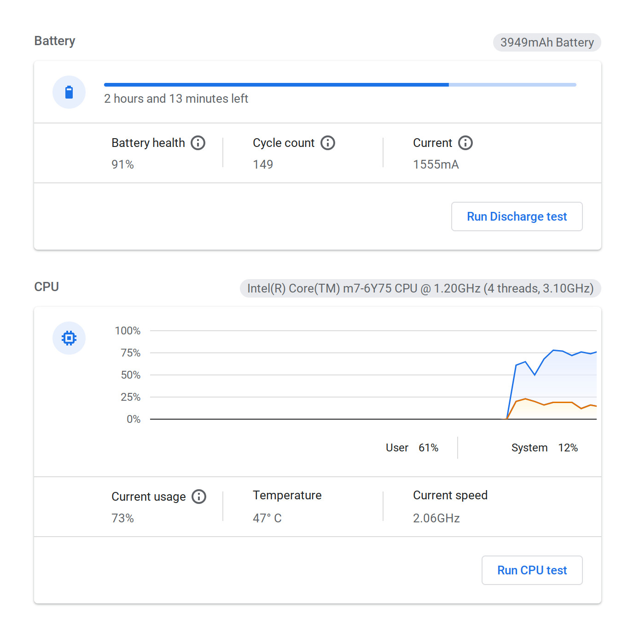The height and width of the screenshot is (620, 628).
Task: Click the battery icon in the Battery card
Action: (69, 92)
